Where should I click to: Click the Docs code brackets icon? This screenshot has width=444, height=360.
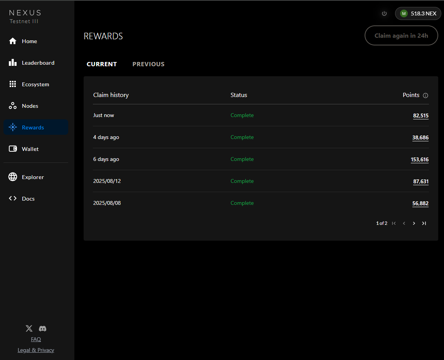pos(13,198)
